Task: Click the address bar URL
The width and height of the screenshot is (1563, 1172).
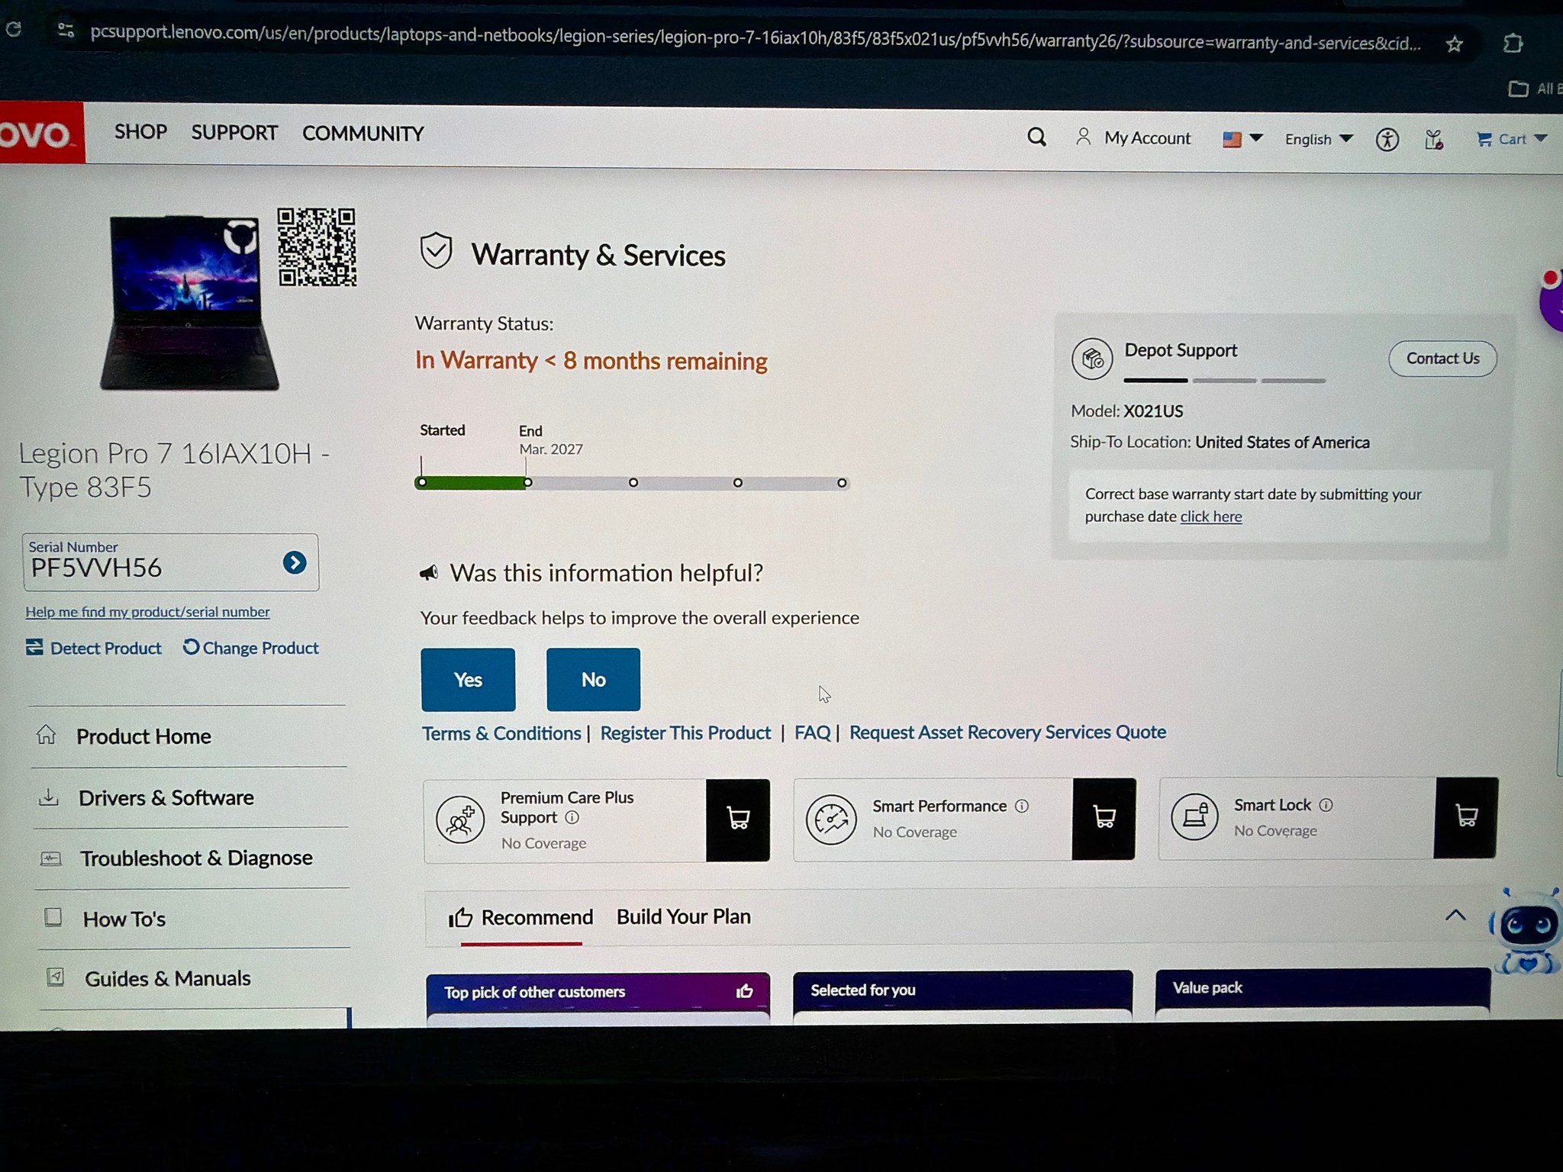Action: coord(755,37)
